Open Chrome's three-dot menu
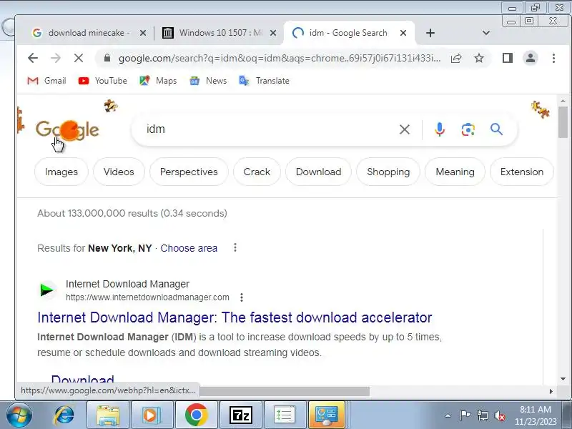Screen dimensions: 572x429 click(x=553, y=58)
